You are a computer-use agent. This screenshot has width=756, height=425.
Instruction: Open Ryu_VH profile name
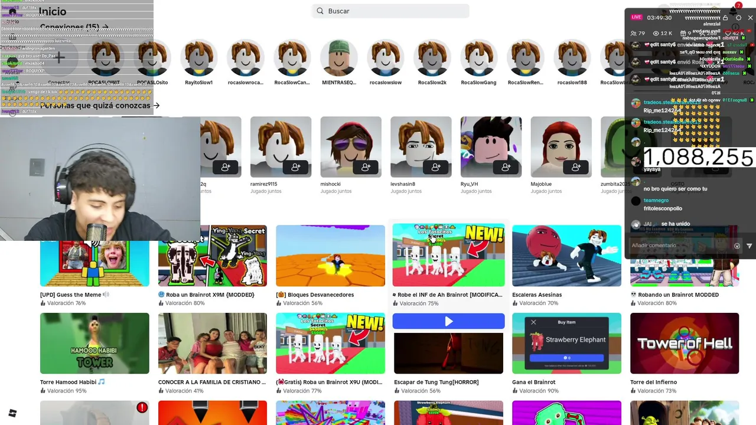click(x=470, y=184)
